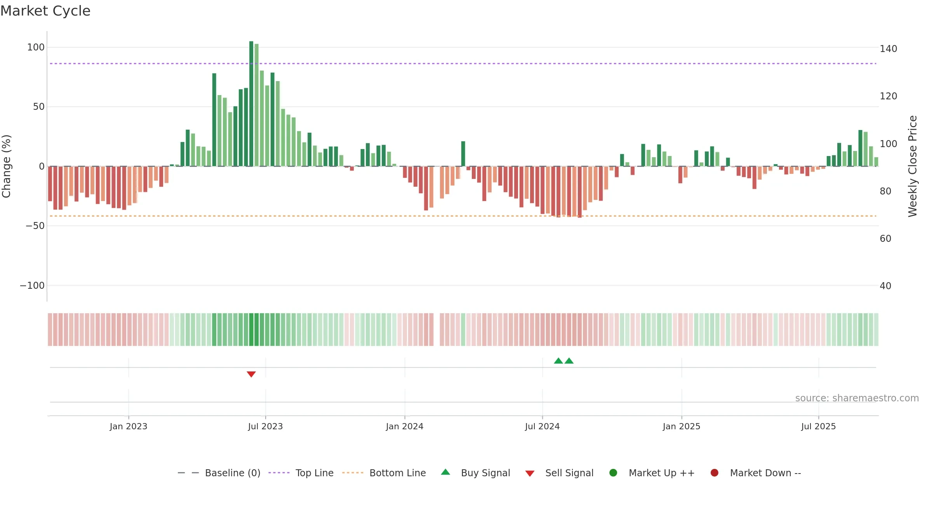This screenshot has height=524, width=932.
Task: Toggle Market Down -- legend entry
Action: point(756,473)
